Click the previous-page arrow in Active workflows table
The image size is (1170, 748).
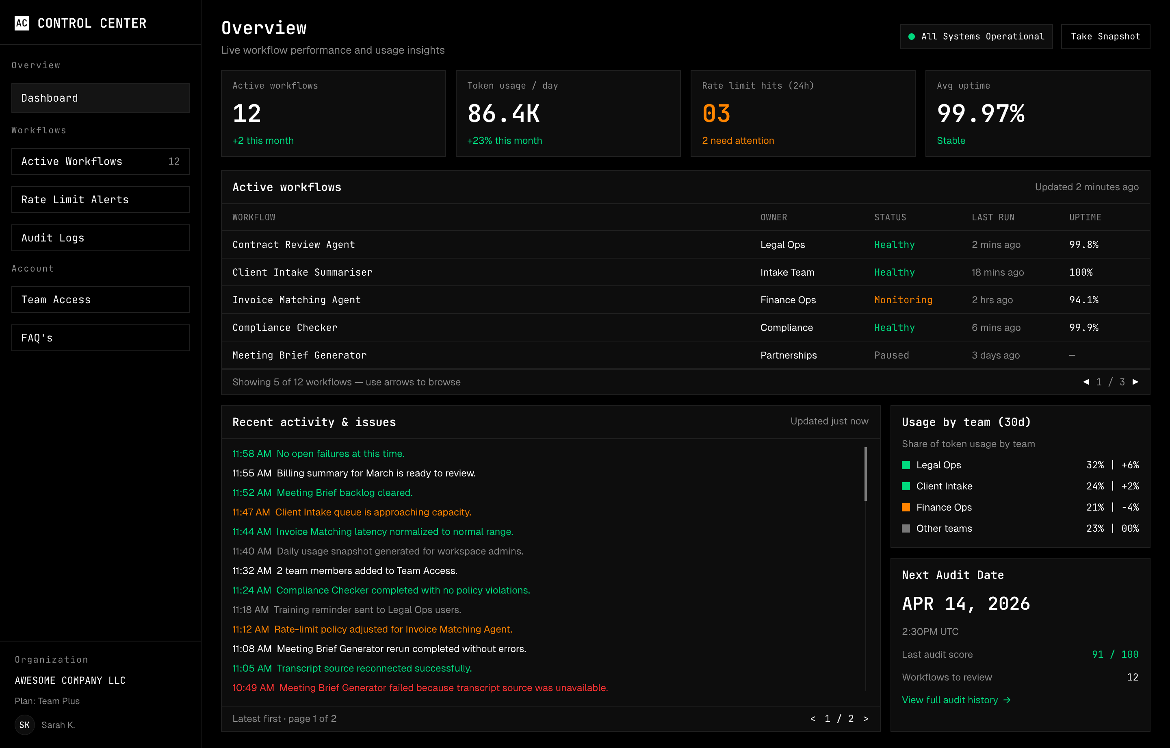(1086, 382)
